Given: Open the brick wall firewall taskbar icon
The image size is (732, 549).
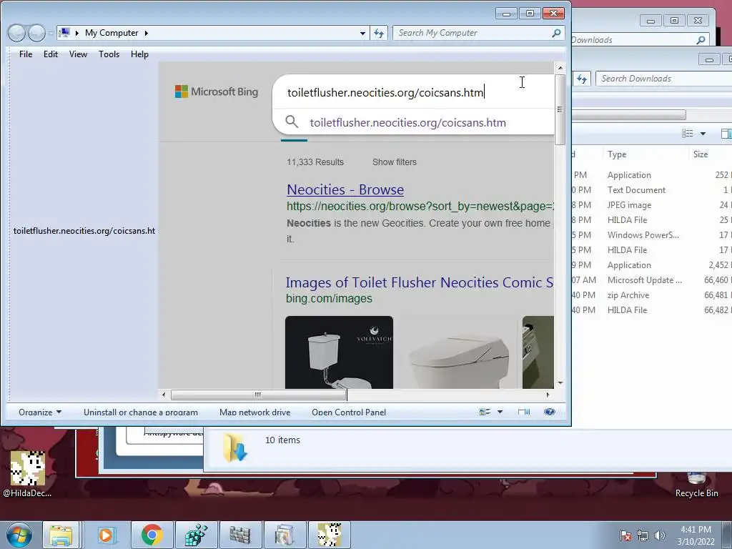Looking at the screenshot, I should 240,535.
